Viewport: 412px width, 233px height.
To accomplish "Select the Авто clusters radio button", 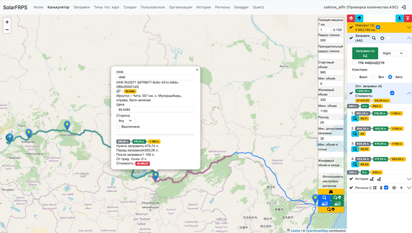I will coord(390,77).
